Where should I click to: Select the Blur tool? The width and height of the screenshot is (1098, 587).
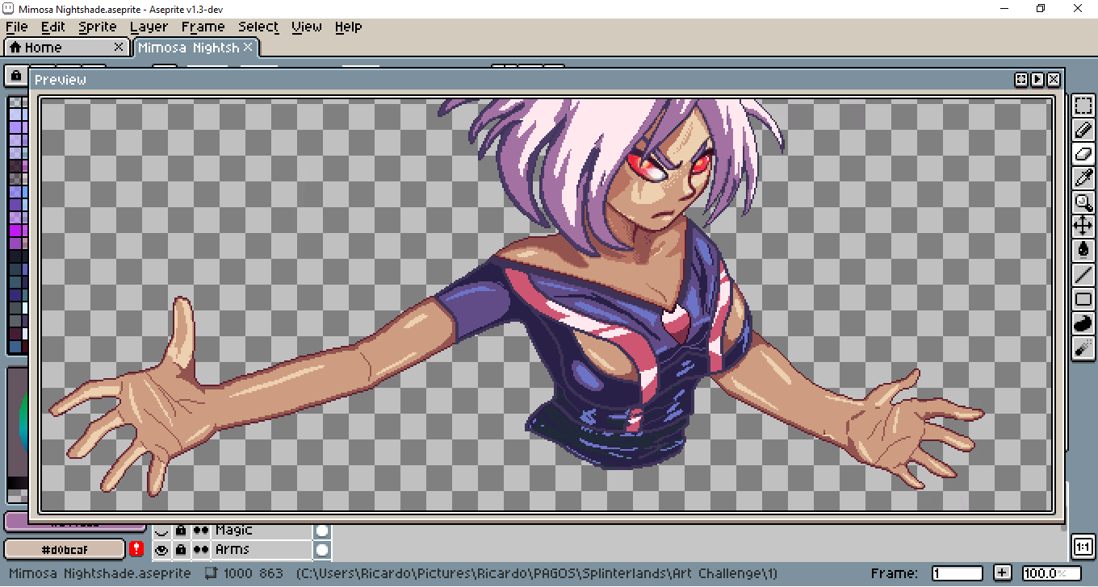point(1083,348)
